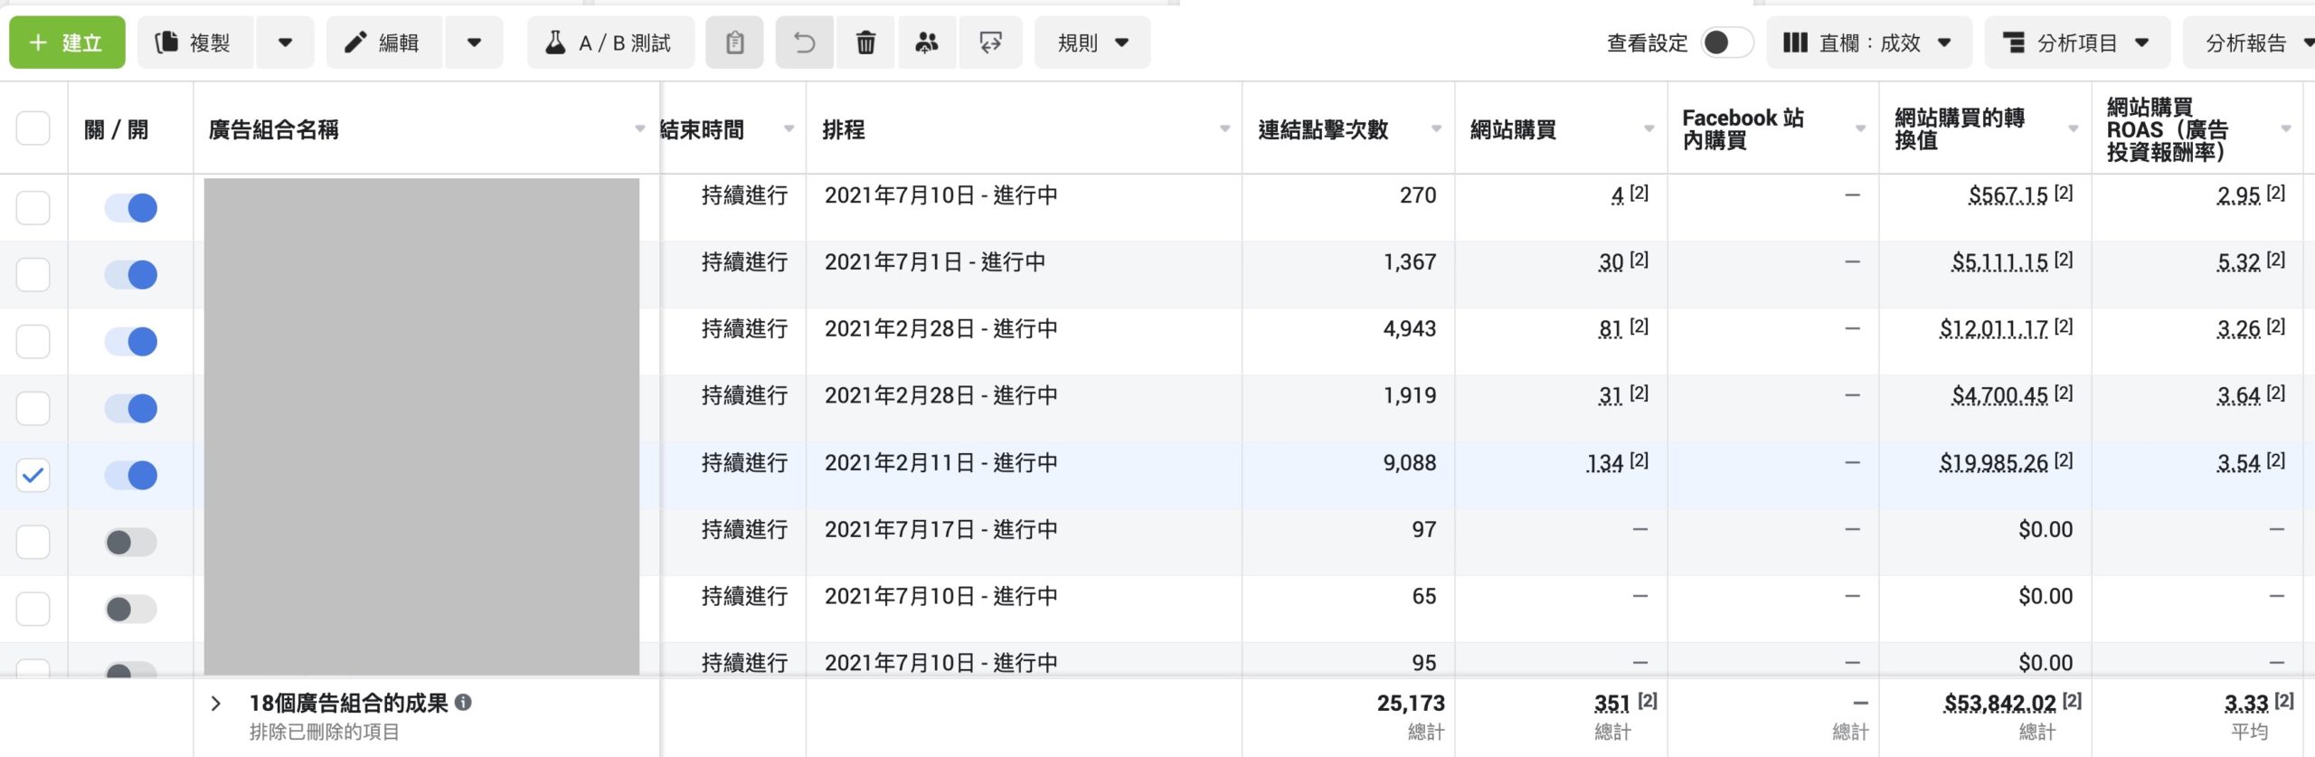The width and height of the screenshot is (2315, 757).
Task: Click the clipboard paste icon
Action: tap(734, 43)
